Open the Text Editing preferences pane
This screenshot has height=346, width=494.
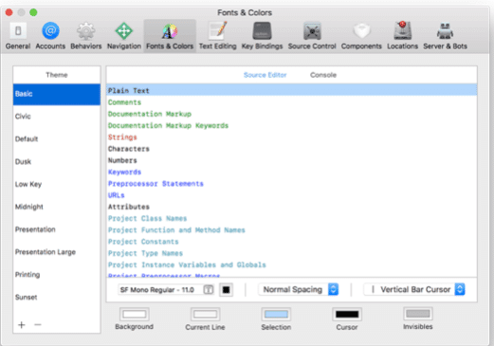(217, 36)
